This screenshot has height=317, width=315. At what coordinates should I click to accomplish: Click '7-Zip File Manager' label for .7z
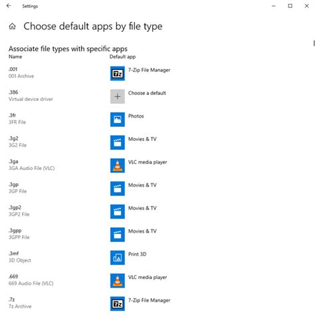(x=149, y=300)
